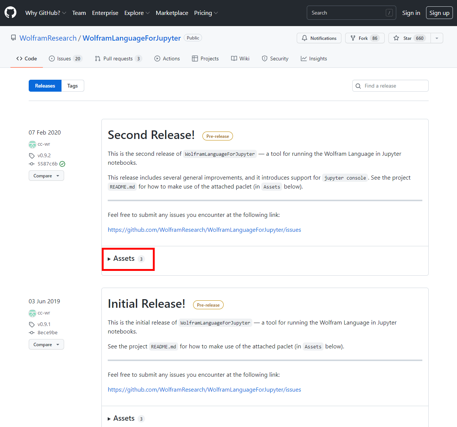Click the Sign in link

tap(411, 13)
